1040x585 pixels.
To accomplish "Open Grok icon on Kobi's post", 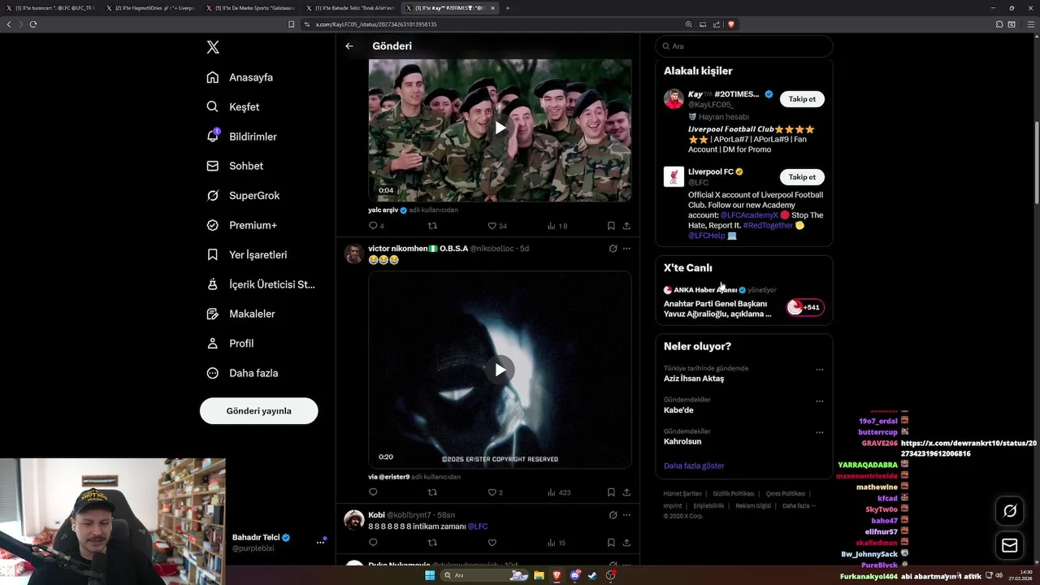I will [613, 515].
